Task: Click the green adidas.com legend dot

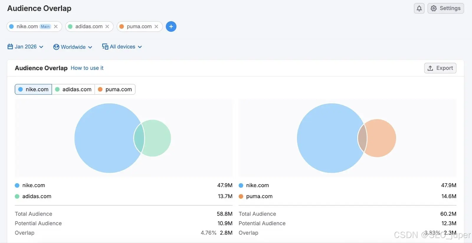Action: pos(17,196)
